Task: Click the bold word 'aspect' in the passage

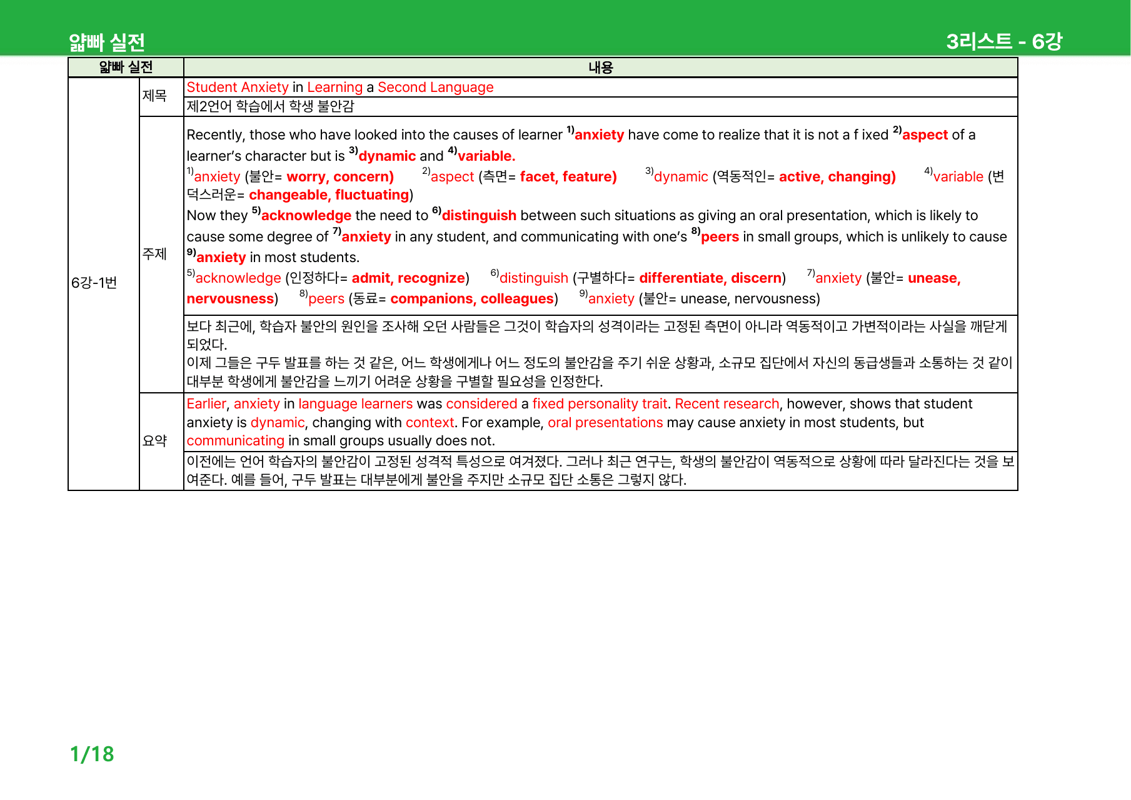Action: 925,135
